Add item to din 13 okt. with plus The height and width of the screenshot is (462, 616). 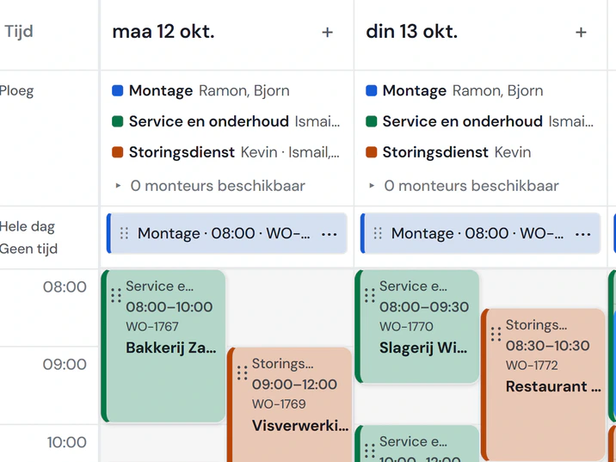(581, 32)
